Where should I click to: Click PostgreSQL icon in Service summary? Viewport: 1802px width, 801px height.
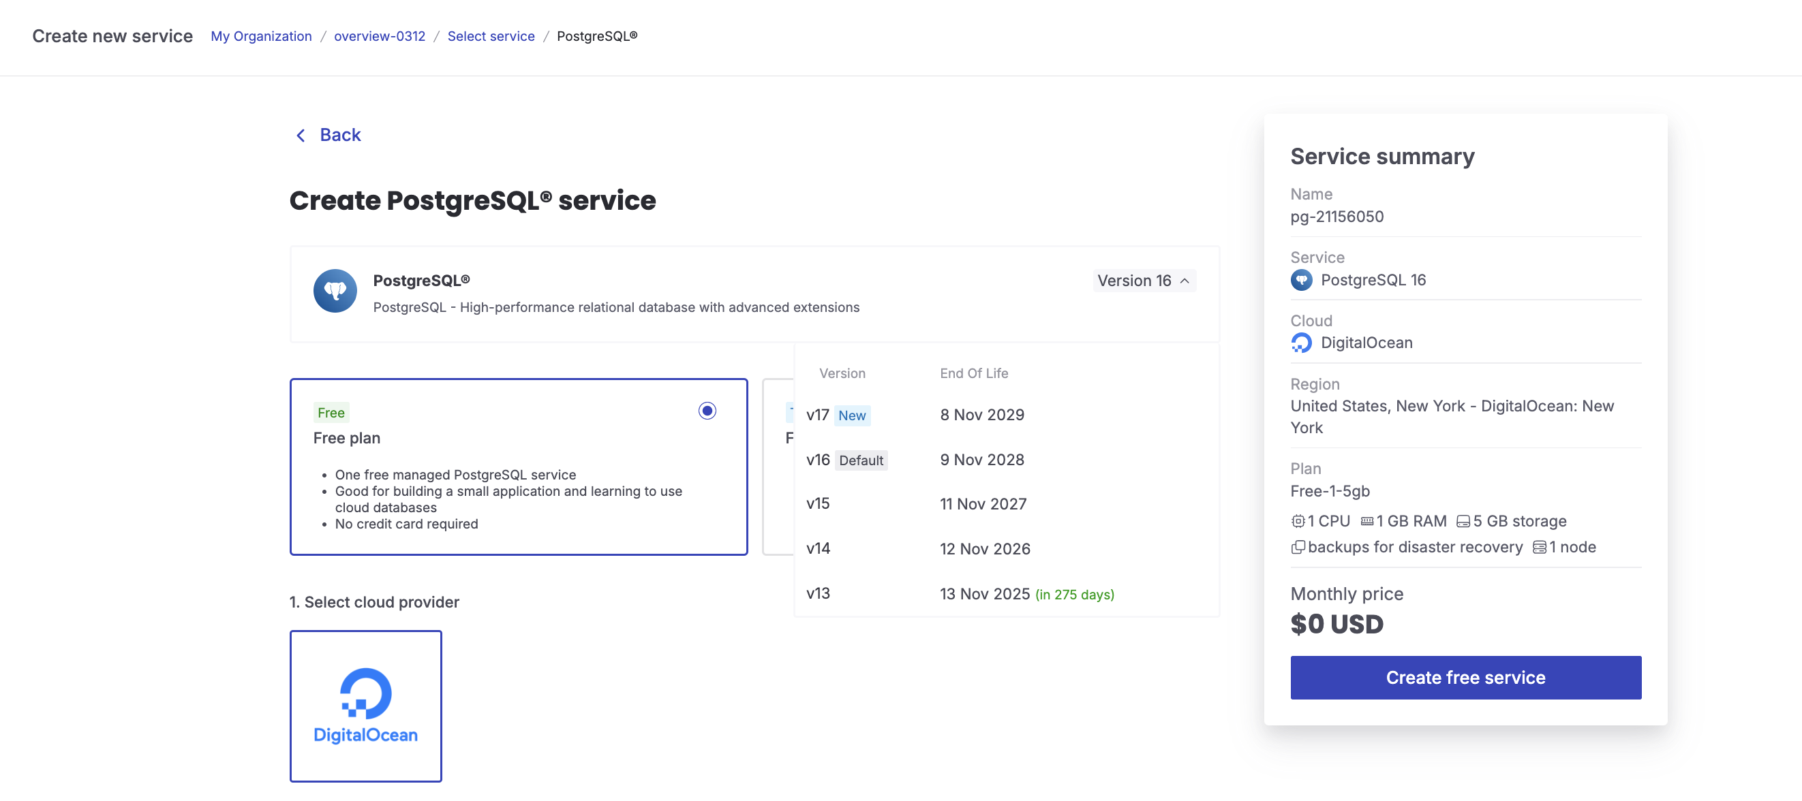tap(1301, 279)
